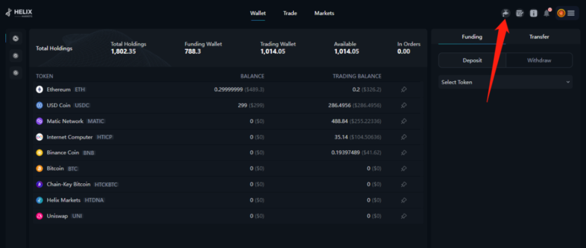This screenshot has height=248, width=586.
Task: Click the Binance Coin token name
Action: tap(63, 153)
